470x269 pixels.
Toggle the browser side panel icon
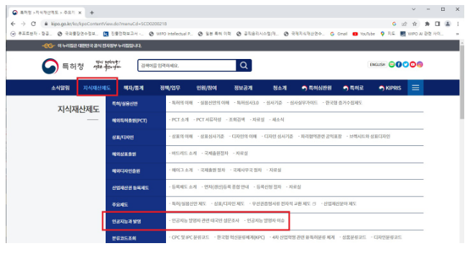tap(438, 24)
